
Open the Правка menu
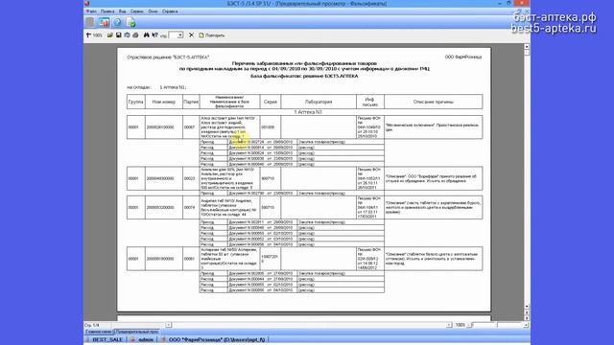107,11
